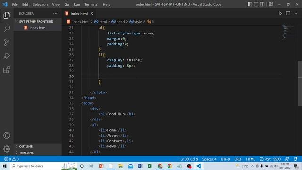
Task: Open the Run and Debug view
Action: tap(7, 56)
